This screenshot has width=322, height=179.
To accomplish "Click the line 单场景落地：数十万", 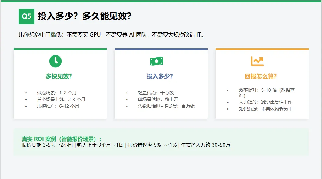I will (x=158, y=100).
